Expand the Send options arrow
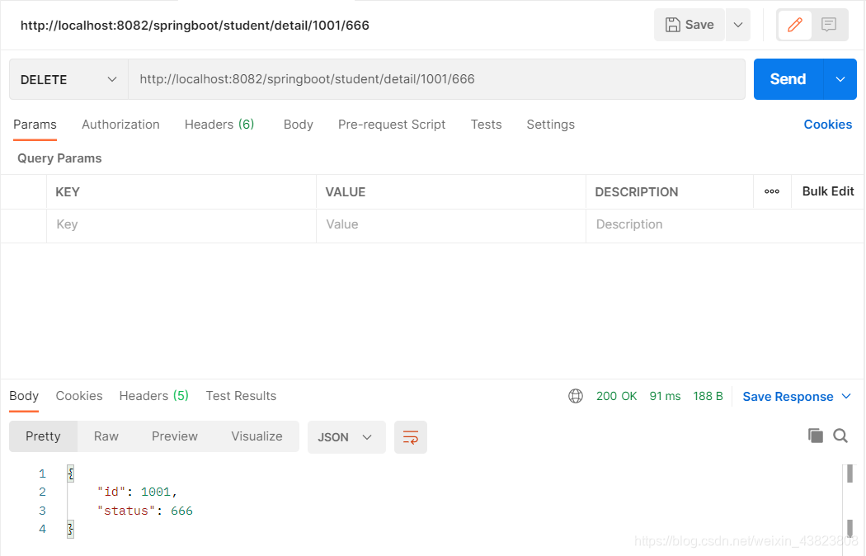Screen dimensions: 866x556 click(x=840, y=79)
